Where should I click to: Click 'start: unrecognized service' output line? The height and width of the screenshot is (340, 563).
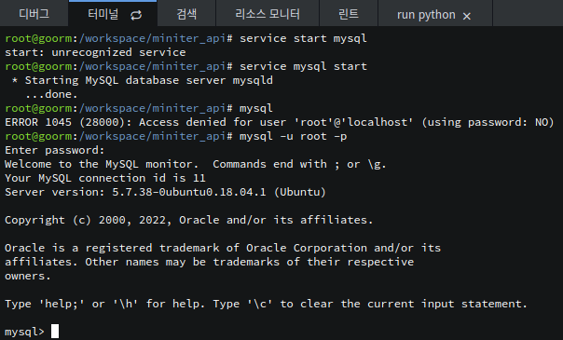[x=95, y=52]
